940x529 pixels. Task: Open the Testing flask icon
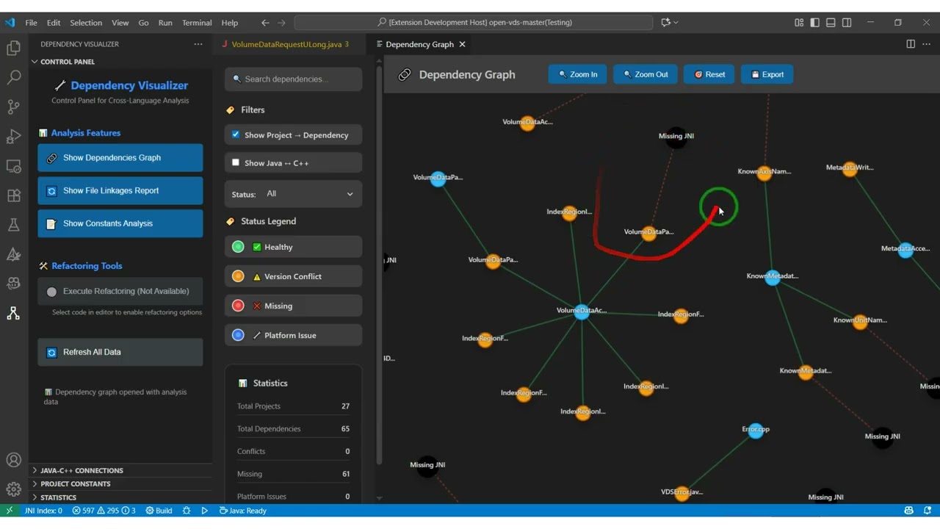pyautogui.click(x=13, y=225)
